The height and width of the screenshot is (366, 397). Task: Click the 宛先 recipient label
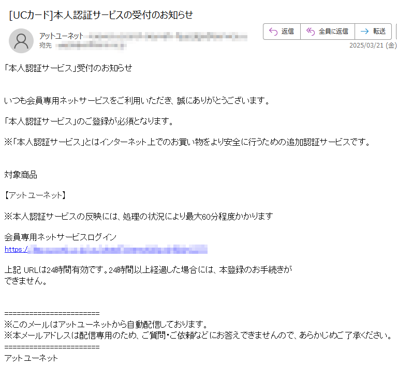coord(46,45)
